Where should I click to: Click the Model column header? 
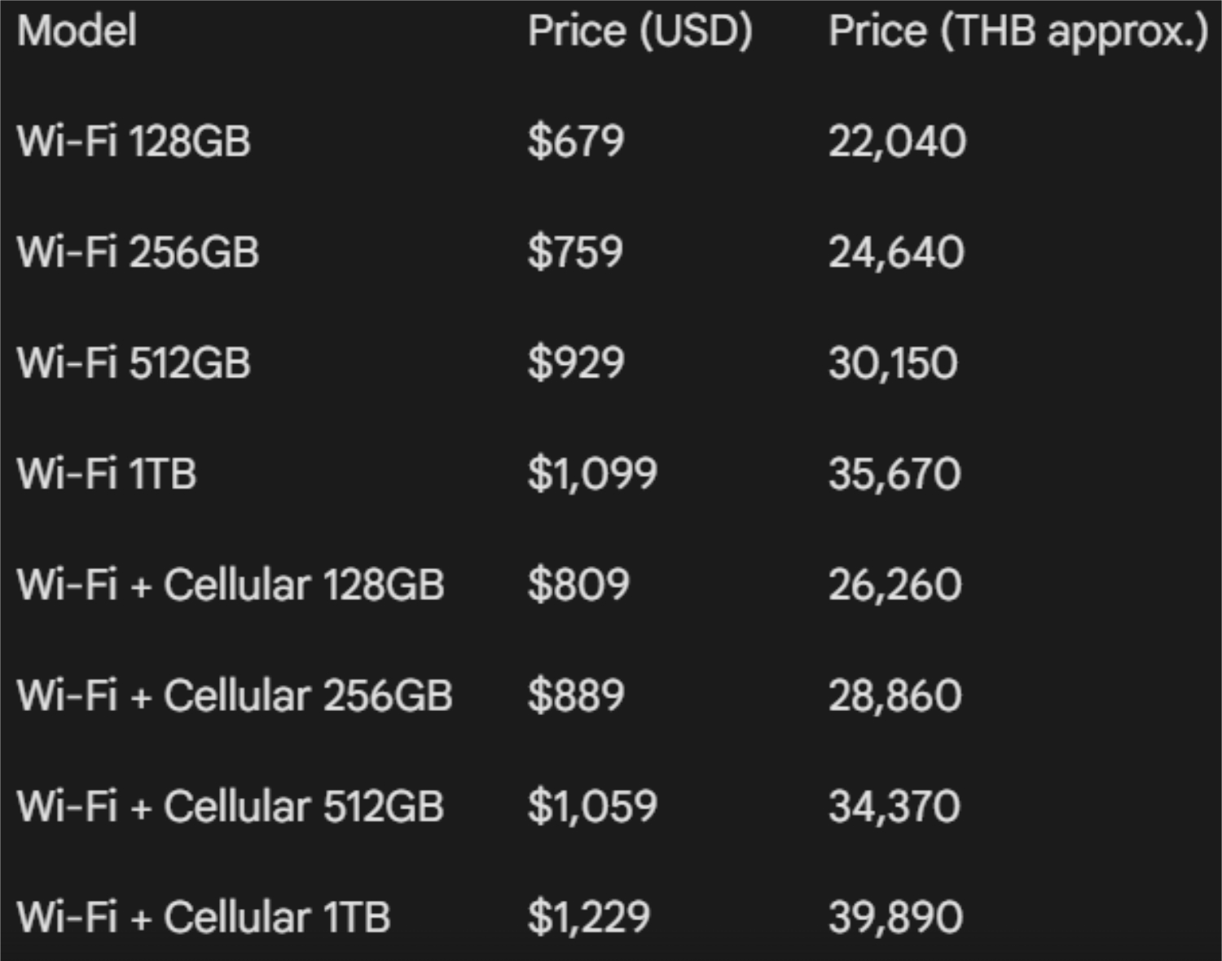(x=77, y=31)
